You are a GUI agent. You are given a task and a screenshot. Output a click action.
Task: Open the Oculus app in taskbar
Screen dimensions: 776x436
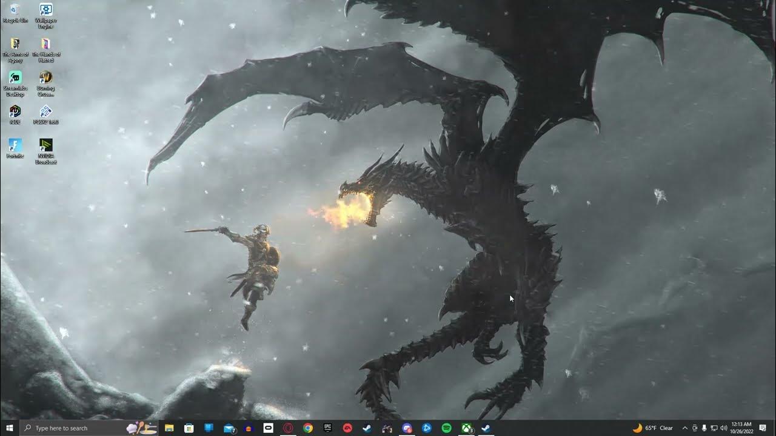coord(268,428)
